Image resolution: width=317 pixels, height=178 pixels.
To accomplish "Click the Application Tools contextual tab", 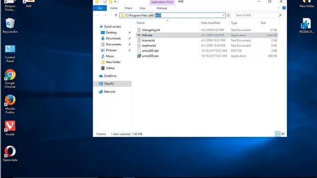I will (x=162, y=2).
